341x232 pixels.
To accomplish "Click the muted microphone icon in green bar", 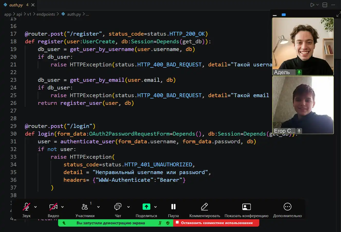I will (x=160, y=223).
